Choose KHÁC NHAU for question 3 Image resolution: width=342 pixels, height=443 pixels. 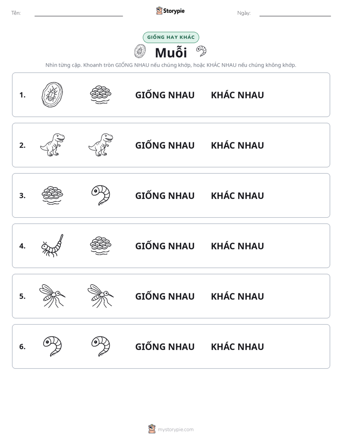pyautogui.click(x=237, y=196)
